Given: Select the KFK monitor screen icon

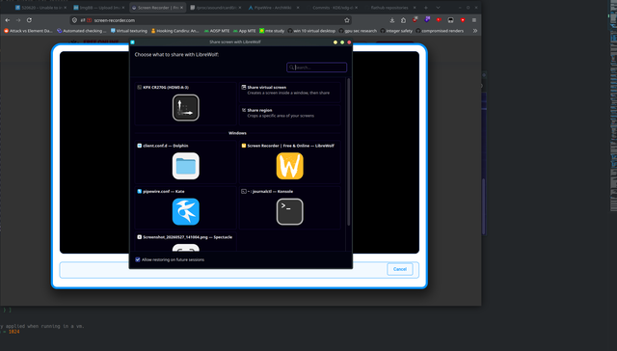Looking at the screenshot, I should pyautogui.click(x=186, y=107).
